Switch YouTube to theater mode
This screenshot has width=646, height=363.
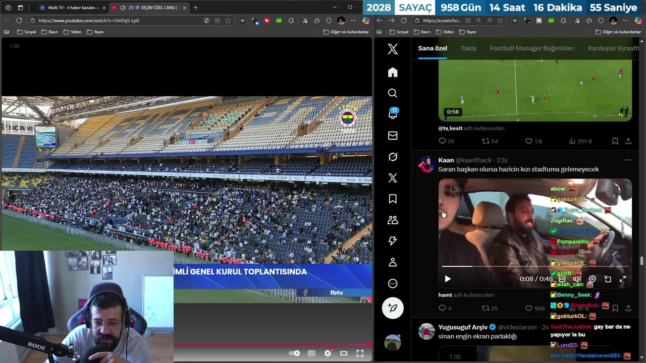(x=344, y=353)
